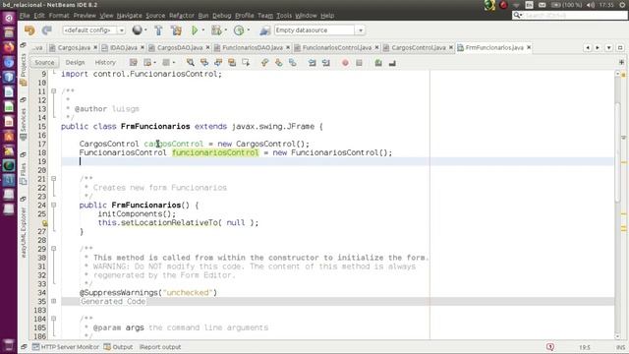
Task: Switch to History view
Action: (x=105, y=63)
